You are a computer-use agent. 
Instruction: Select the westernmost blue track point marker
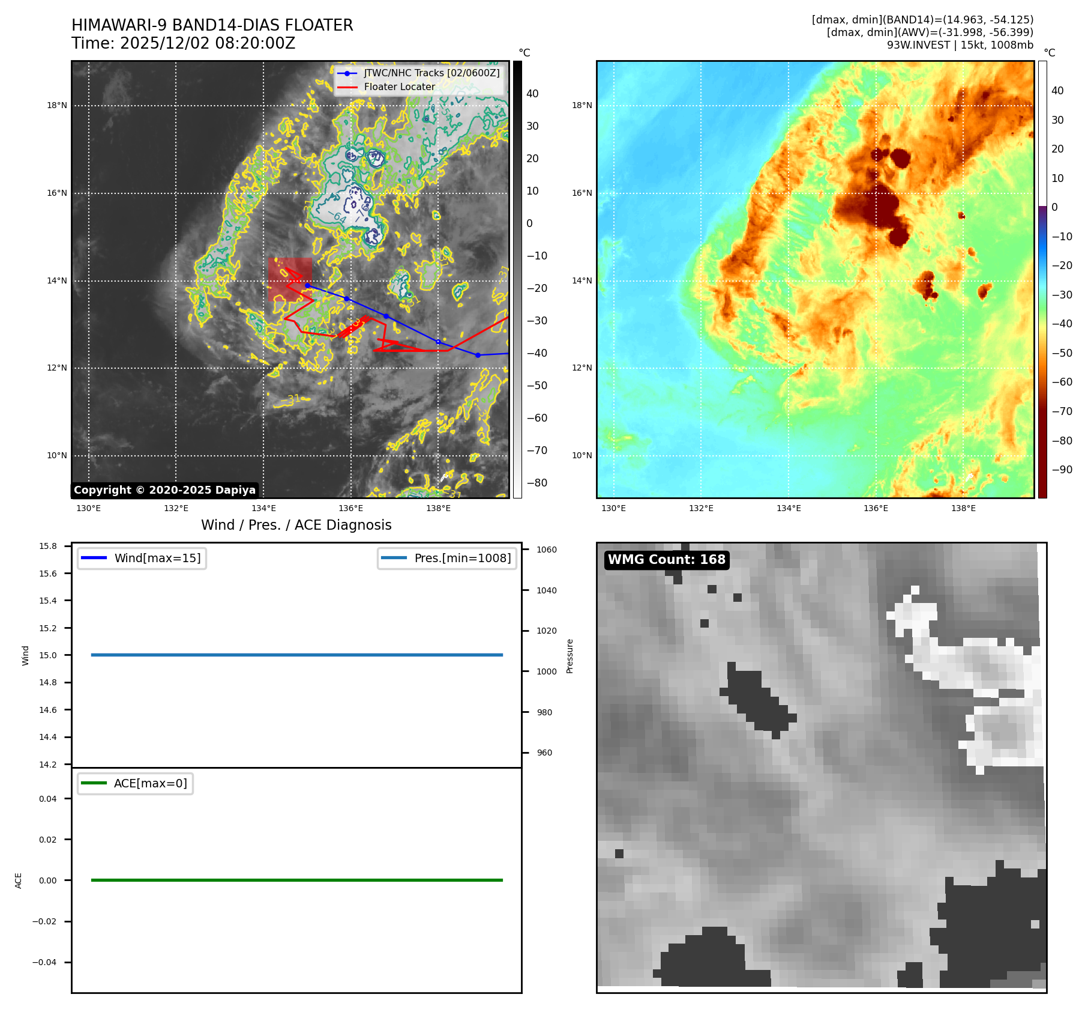pyautogui.click(x=308, y=286)
